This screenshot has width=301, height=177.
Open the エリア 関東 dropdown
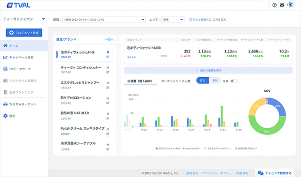pos(173,20)
